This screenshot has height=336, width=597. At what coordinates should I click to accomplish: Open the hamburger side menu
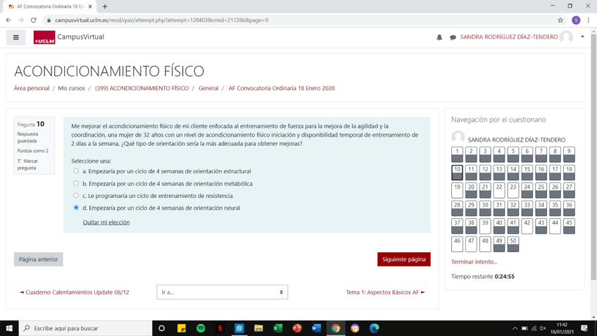(x=15, y=37)
